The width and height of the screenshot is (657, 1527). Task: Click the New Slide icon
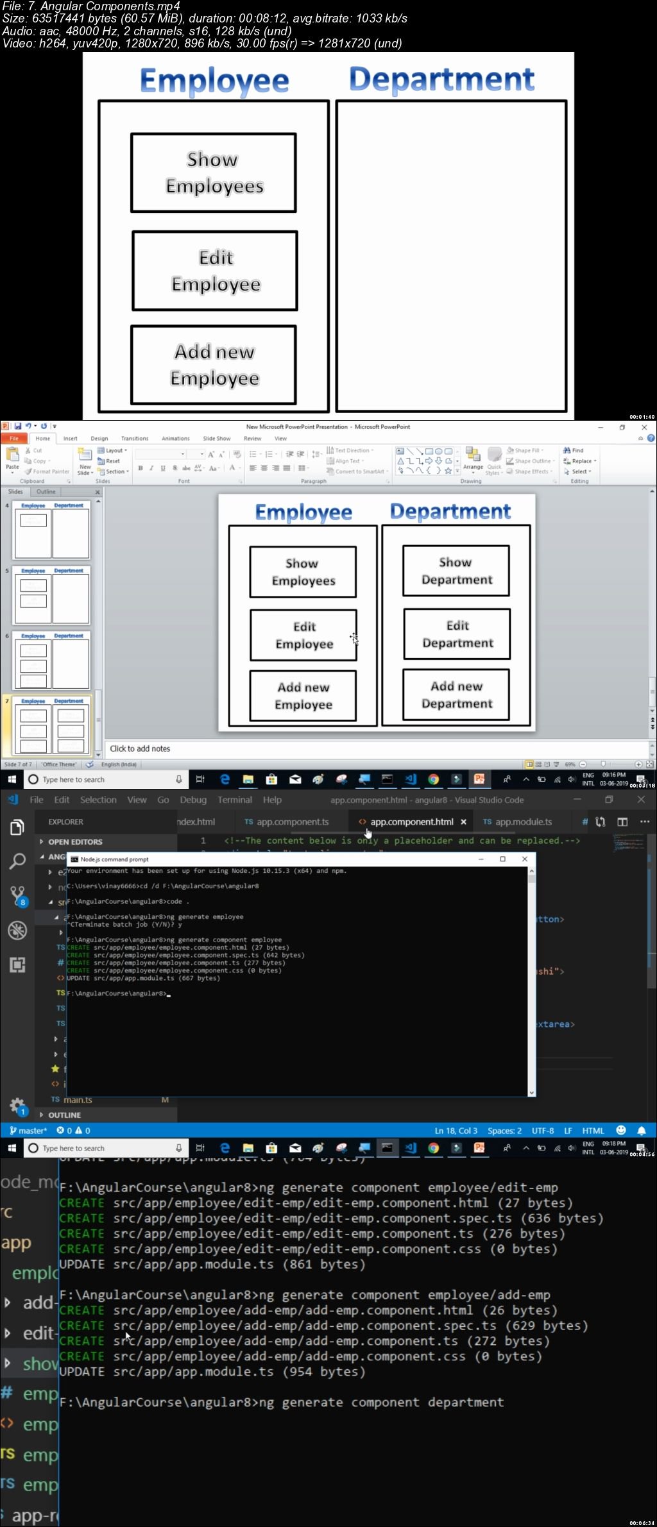tap(85, 461)
